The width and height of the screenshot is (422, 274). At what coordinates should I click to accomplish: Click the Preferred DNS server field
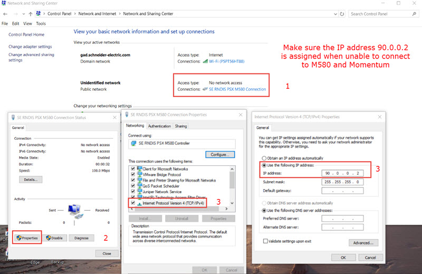click(342, 219)
